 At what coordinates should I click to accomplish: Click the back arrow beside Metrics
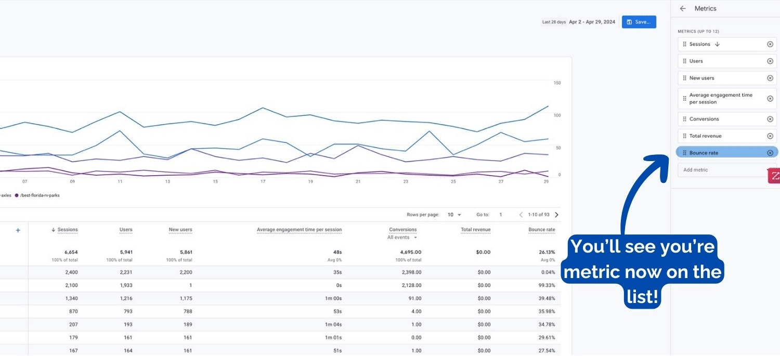[x=683, y=9]
